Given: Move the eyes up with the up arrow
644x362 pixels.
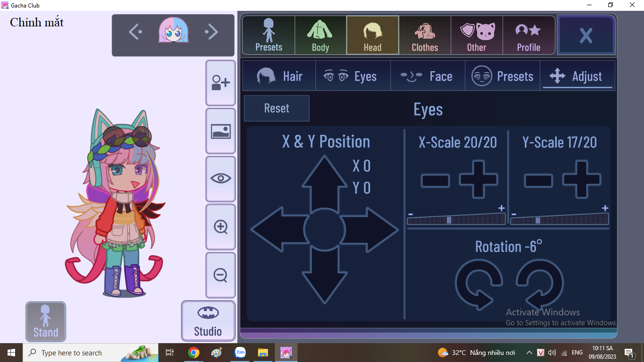Looking at the screenshot, I should click(x=324, y=181).
